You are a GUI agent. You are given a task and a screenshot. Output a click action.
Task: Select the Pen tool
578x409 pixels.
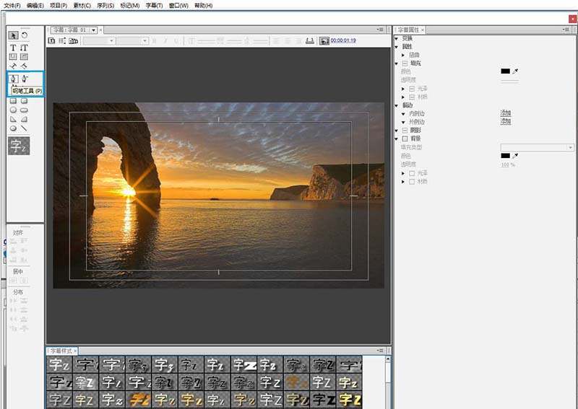14,78
